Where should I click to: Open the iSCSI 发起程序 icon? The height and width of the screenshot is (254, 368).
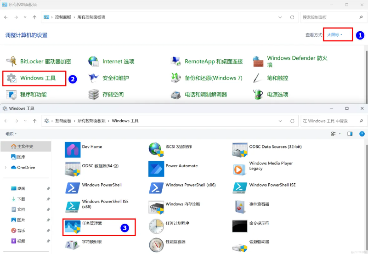(170, 149)
